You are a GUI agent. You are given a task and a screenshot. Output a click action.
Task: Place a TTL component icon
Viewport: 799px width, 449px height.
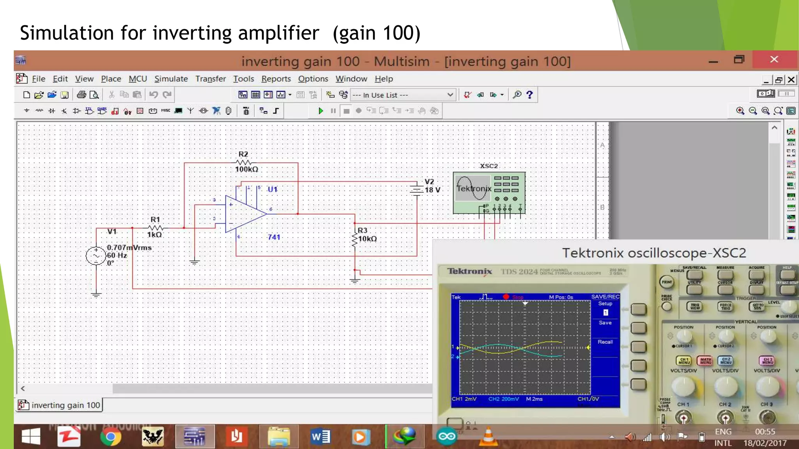[89, 111]
